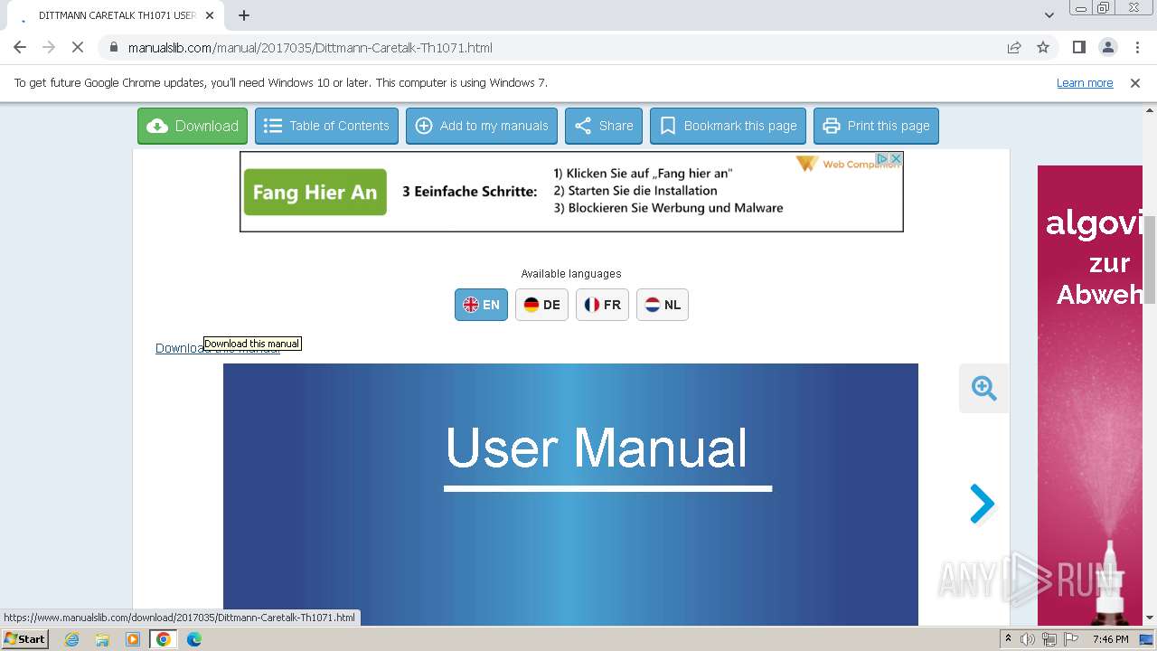This screenshot has height=651, width=1157.
Task: Zoom in with the magnifier icon
Action: 983,389
